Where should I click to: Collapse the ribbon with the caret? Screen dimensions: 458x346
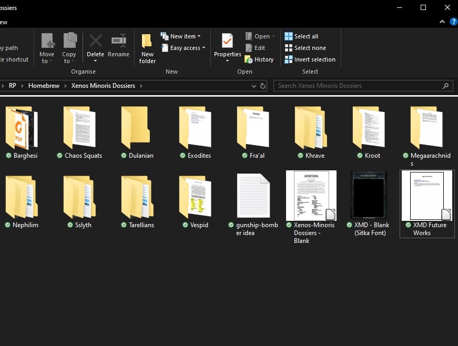point(442,22)
